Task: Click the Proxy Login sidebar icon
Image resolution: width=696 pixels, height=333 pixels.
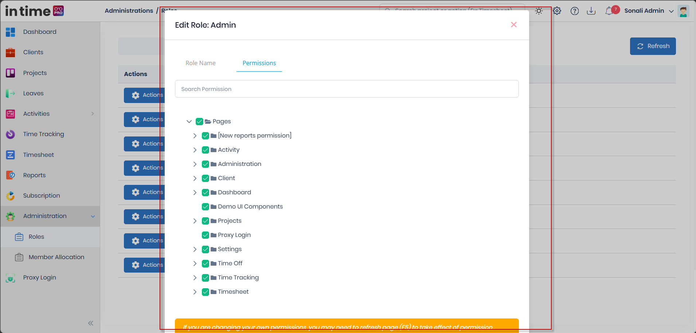Action: click(11, 278)
